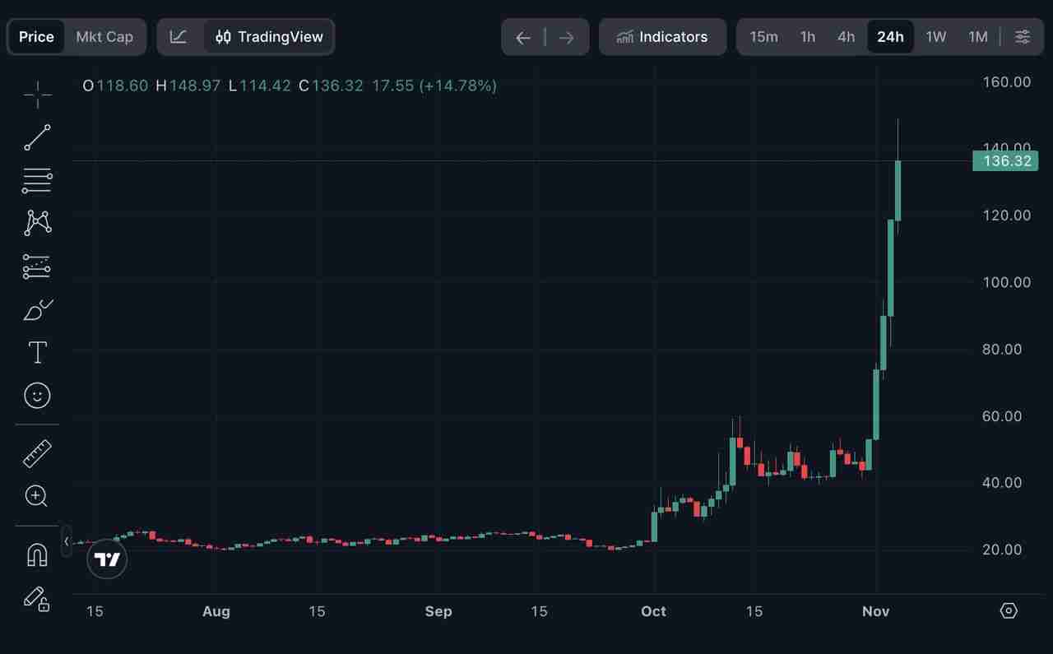Activate the zoom-in tool
1053x654 pixels.
click(x=37, y=496)
